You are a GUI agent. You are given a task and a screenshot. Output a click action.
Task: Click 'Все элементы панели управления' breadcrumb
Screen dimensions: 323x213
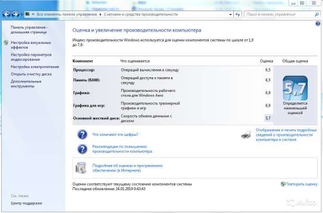coord(67,15)
